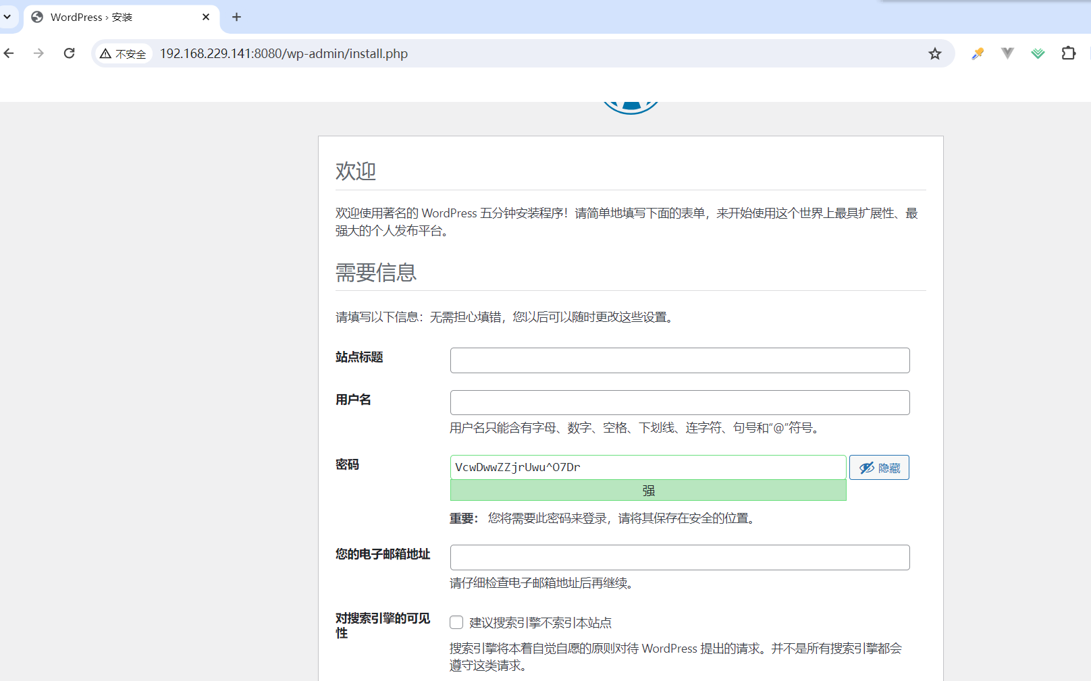Click the 需要信息 heading
This screenshot has height=681, width=1091.
[376, 273]
